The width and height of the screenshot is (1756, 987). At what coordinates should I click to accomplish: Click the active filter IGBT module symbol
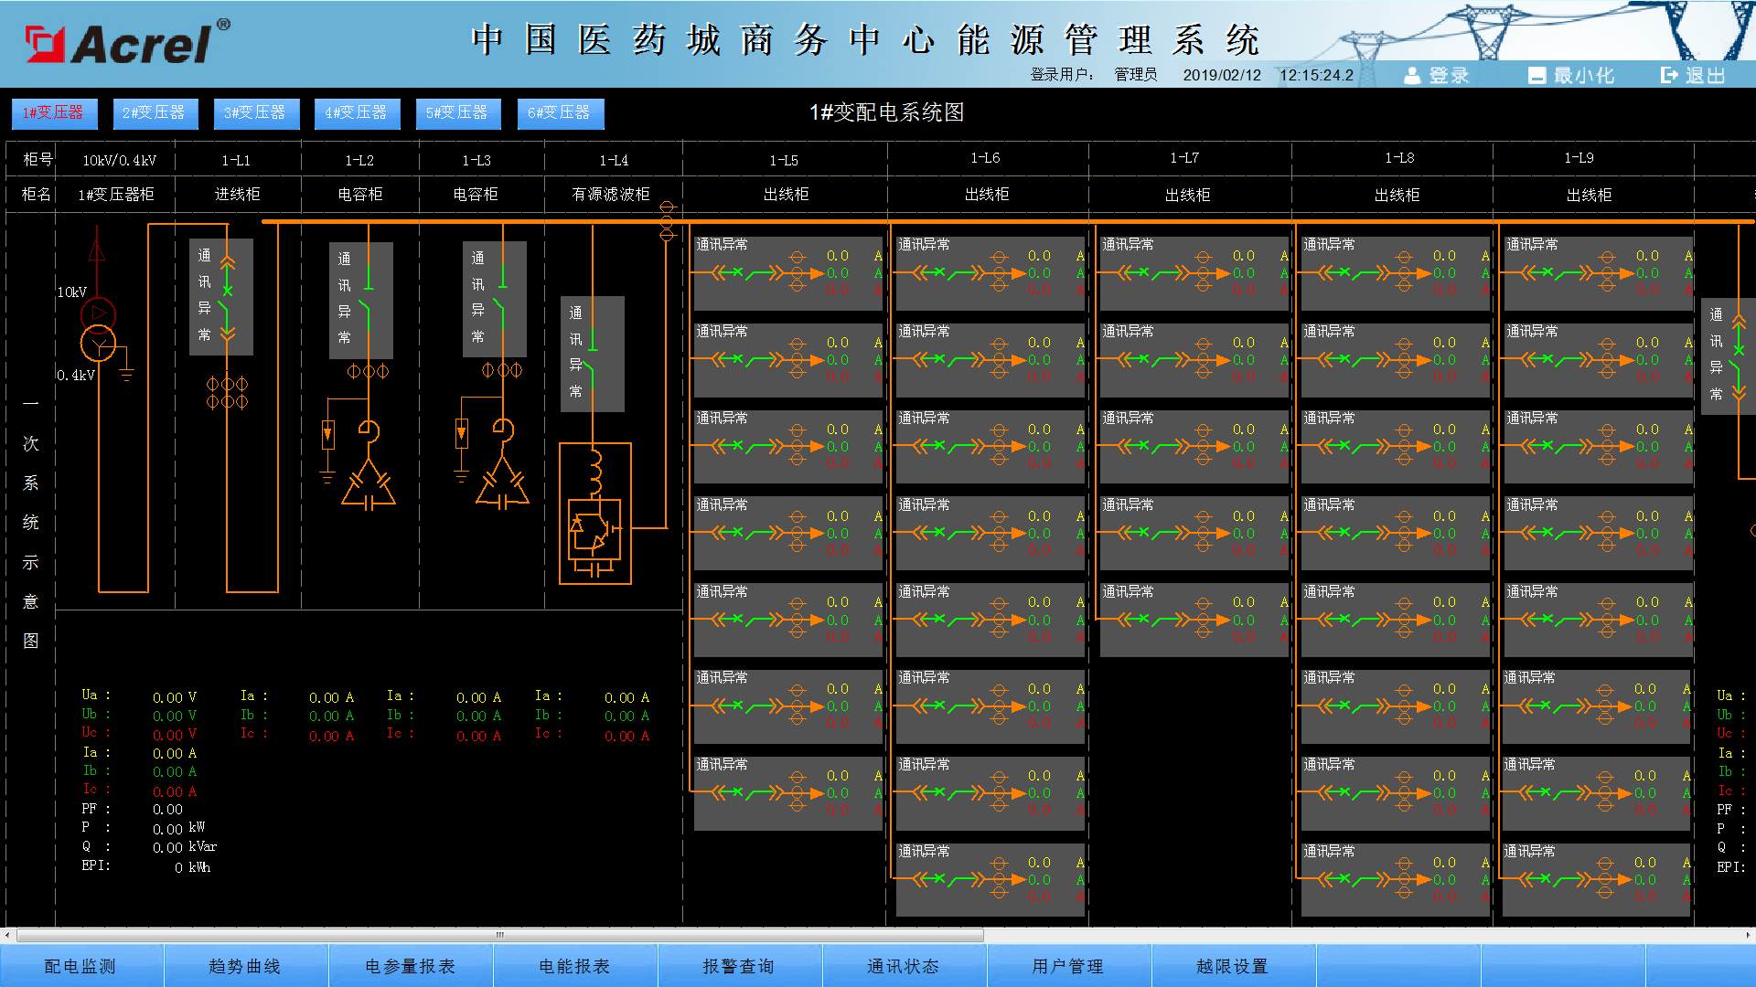tap(594, 529)
